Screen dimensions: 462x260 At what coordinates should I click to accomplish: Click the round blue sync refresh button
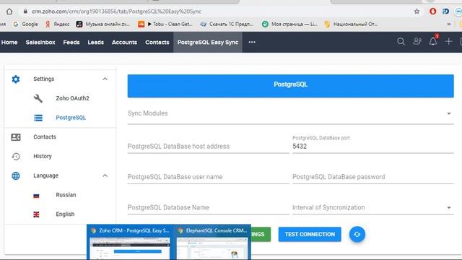357,234
